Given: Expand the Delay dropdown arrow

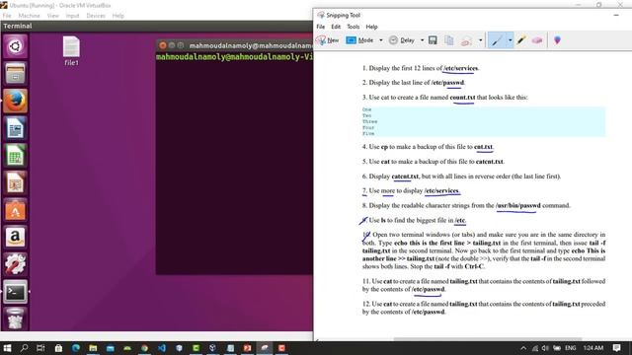Looking at the screenshot, I should (422, 40).
